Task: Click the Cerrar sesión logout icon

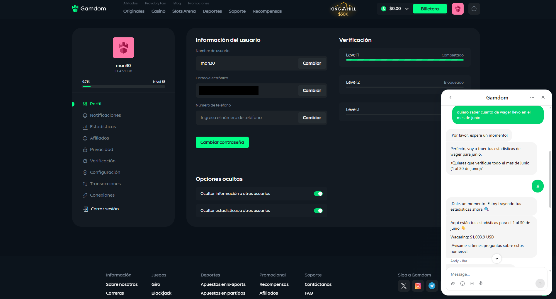Action: click(86, 209)
